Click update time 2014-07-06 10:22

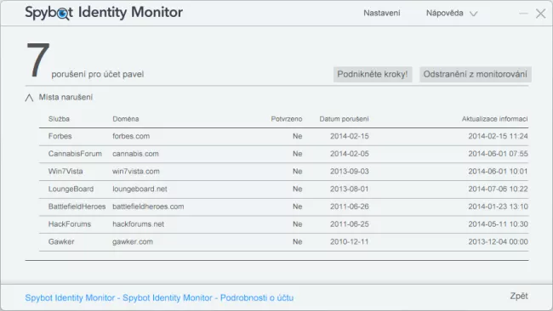point(498,189)
